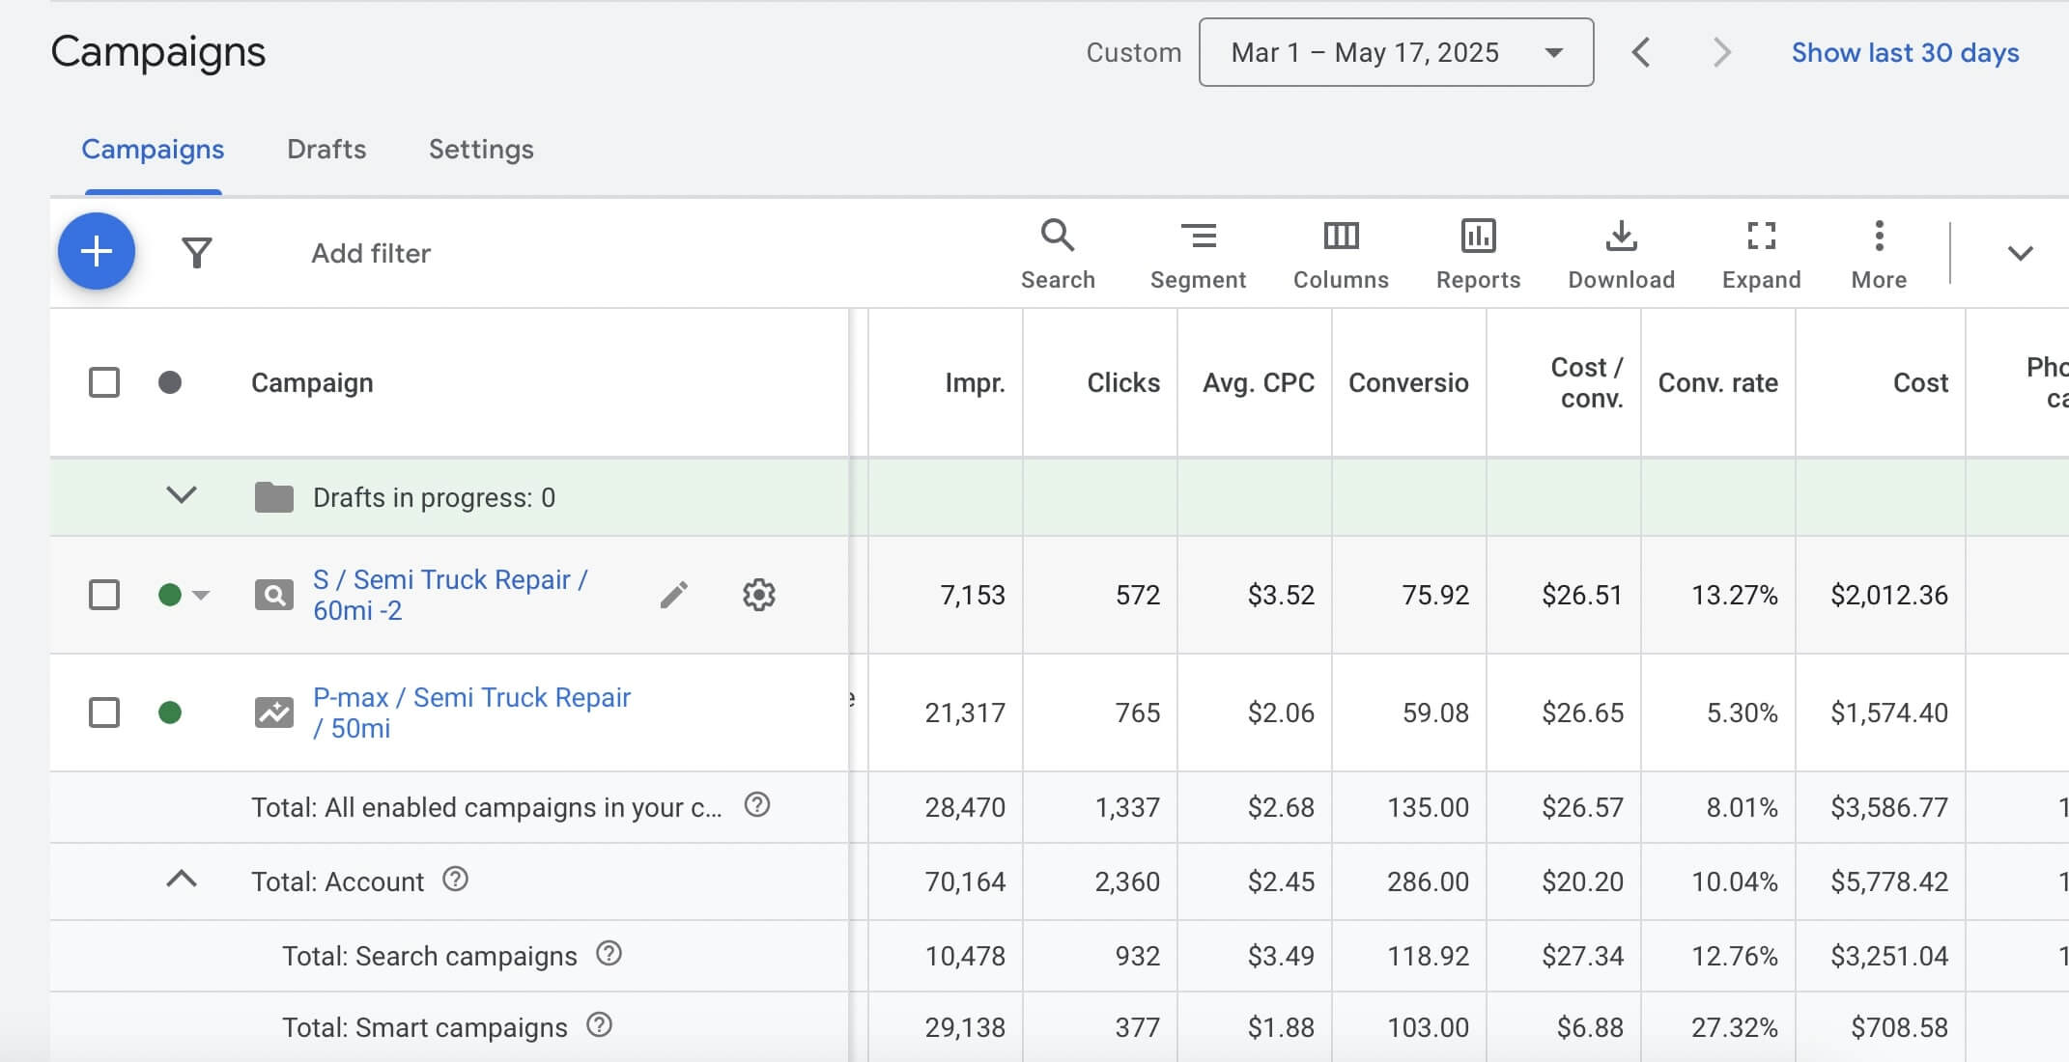Select the S / Semi Truck Repair checkbox
Screen dimensions: 2069x1062
(104, 595)
